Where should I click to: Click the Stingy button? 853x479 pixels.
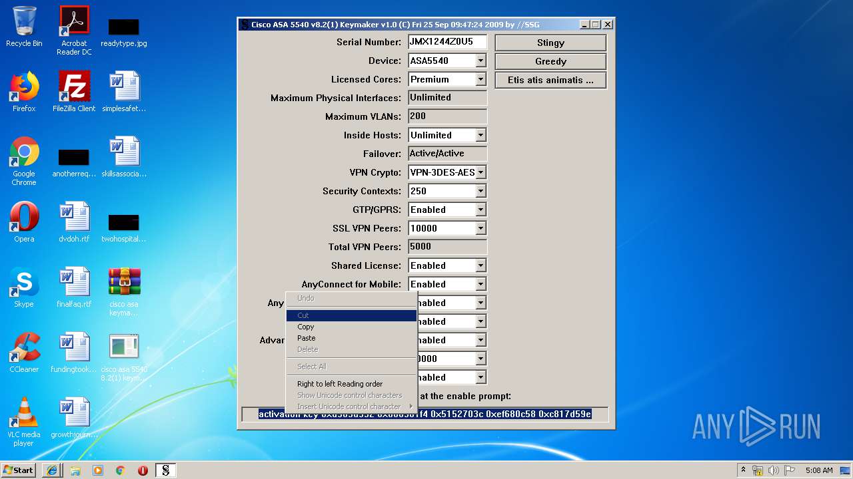click(550, 43)
